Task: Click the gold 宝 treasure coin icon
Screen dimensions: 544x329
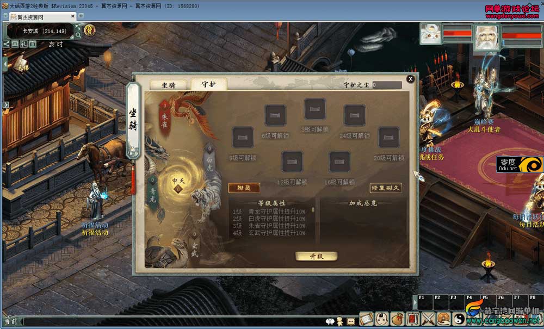Action: (90, 30)
